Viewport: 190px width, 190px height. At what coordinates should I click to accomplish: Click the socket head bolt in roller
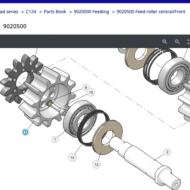point(59,109)
